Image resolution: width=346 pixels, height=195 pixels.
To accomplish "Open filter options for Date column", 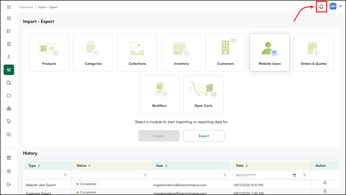I will click(x=305, y=175).
